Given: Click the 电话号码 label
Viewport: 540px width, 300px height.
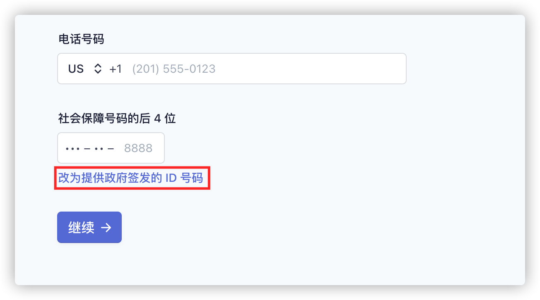Looking at the screenshot, I should (81, 39).
